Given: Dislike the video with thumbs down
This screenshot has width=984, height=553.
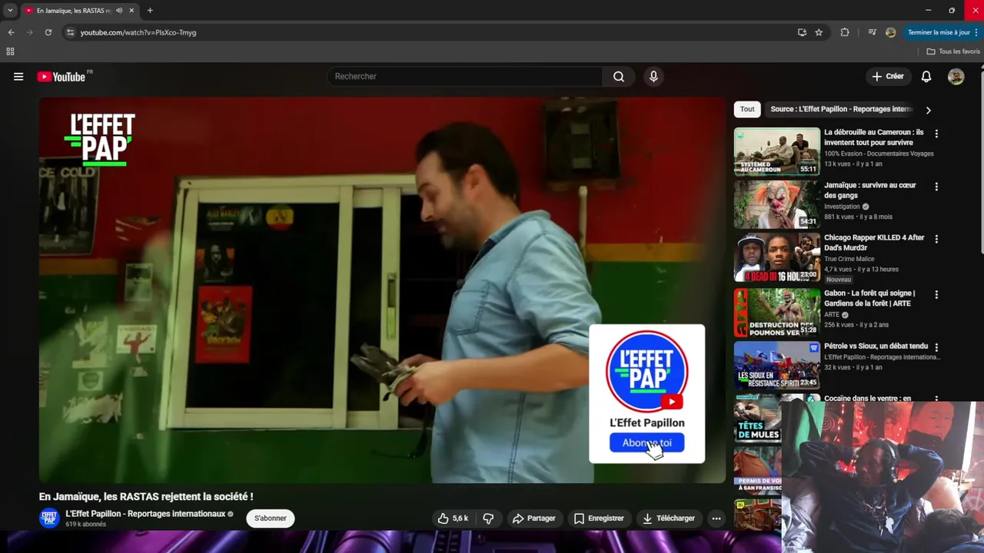Looking at the screenshot, I should pyautogui.click(x=488, y=518).
